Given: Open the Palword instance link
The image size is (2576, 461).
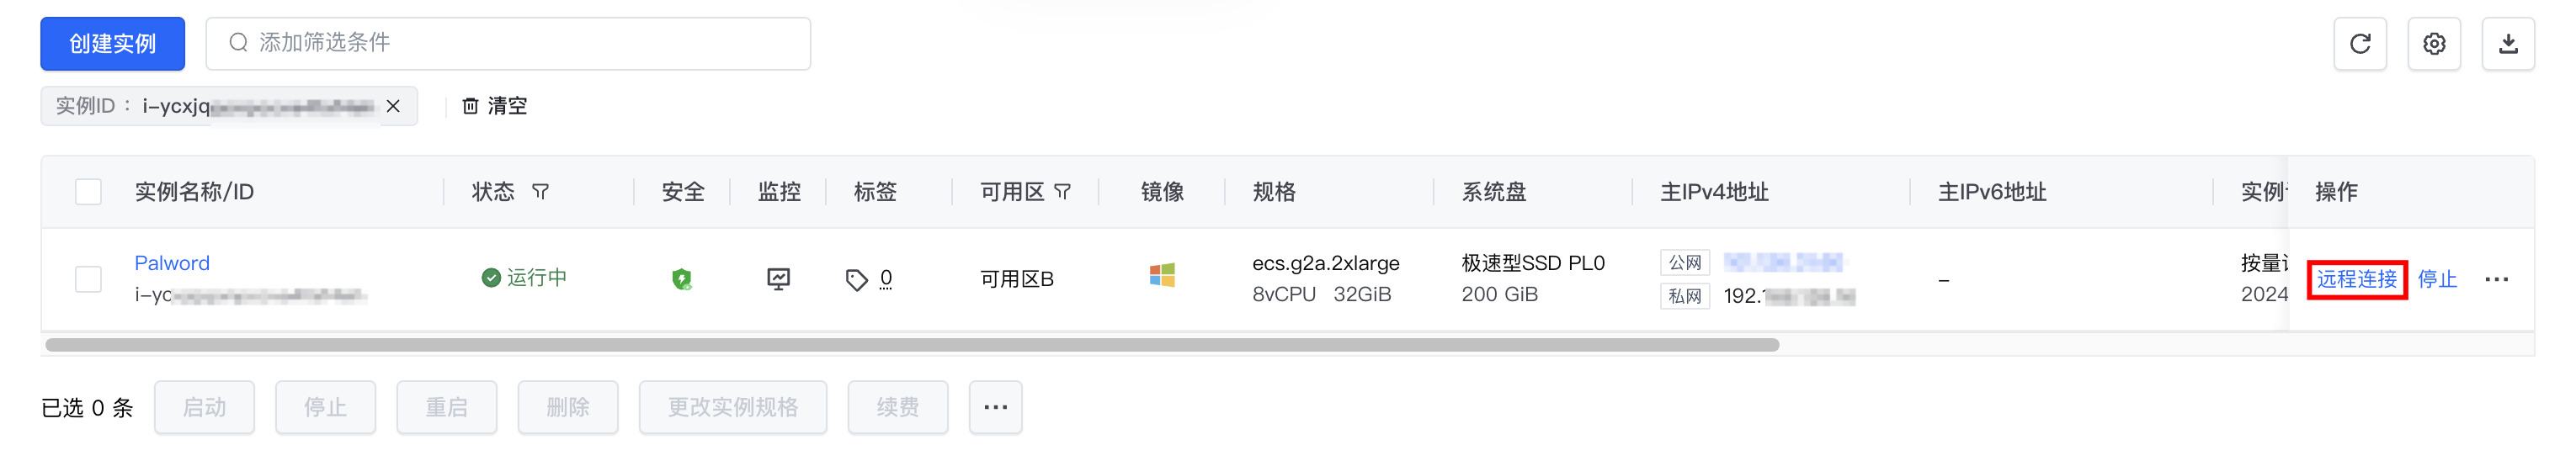Looking at the screenshot, I should coord(172,263).
